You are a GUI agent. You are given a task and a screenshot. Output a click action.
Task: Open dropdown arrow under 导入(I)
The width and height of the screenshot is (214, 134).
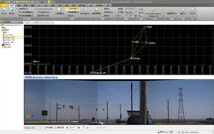pyautogui.click(x=4, y=16)
